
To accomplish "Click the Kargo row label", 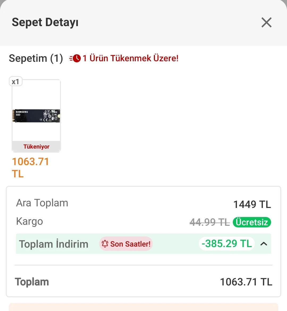I will click(x=29, y=222).
